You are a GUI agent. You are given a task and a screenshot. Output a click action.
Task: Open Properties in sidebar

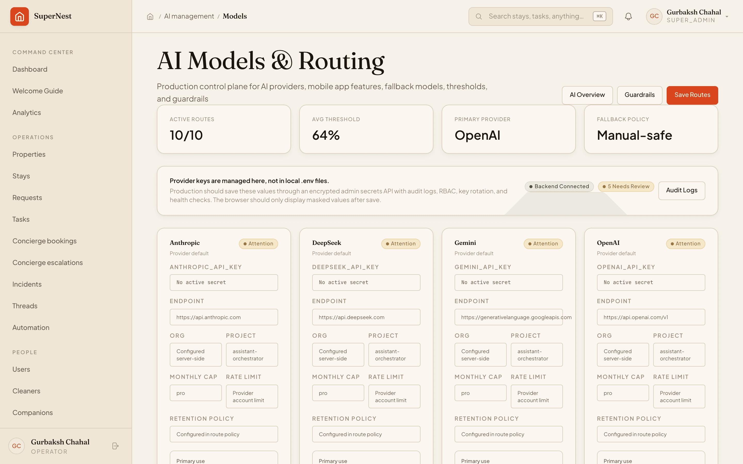29,154
